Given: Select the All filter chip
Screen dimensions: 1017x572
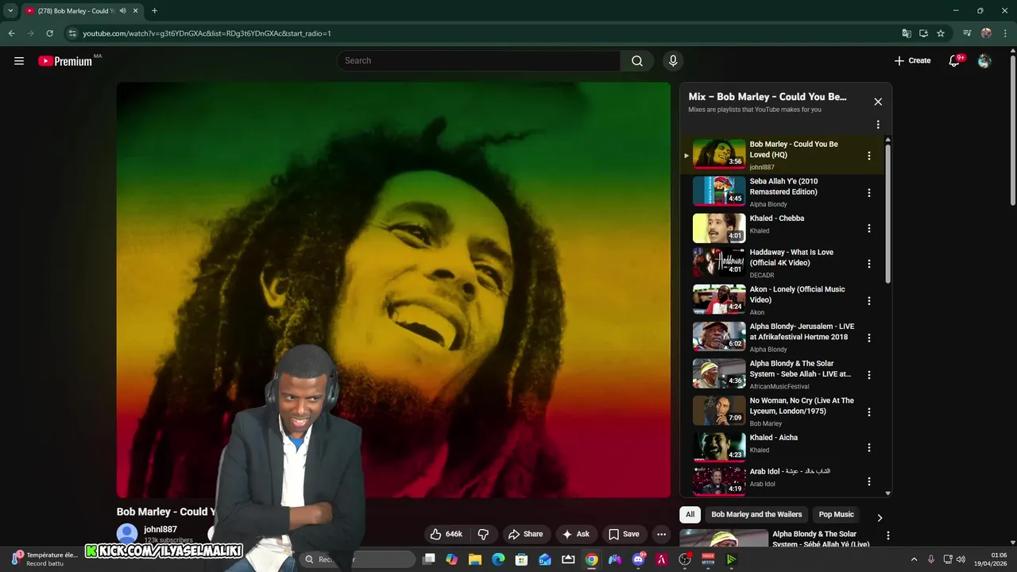Looking at the screenshot, I should tap(690, 515).
